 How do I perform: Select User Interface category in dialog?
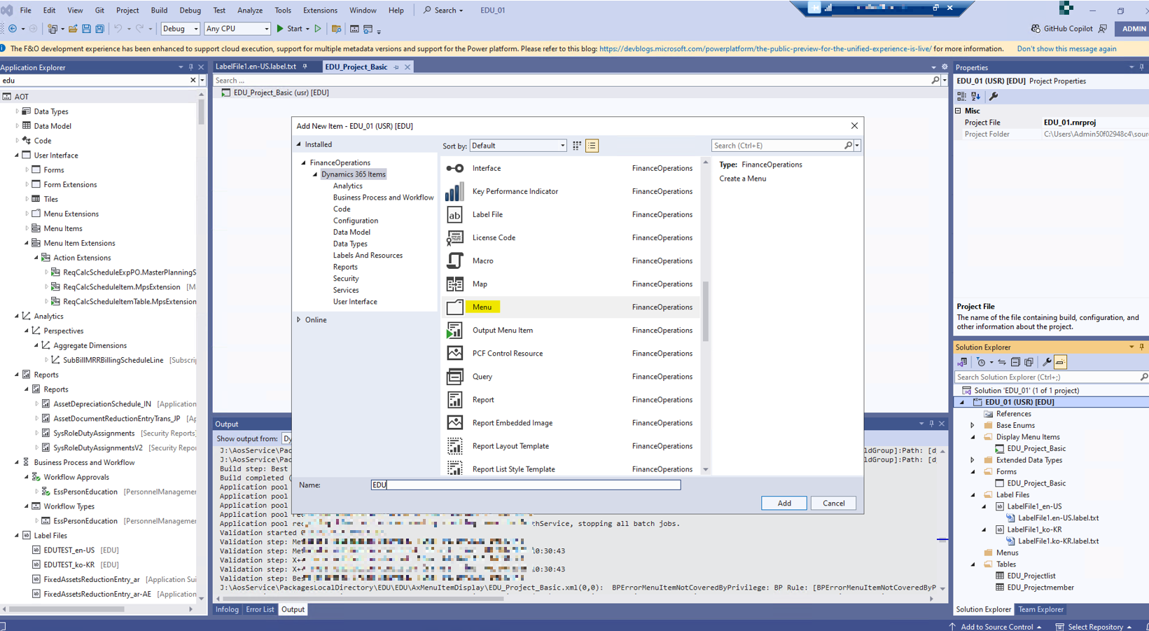[x=355, y=302]
